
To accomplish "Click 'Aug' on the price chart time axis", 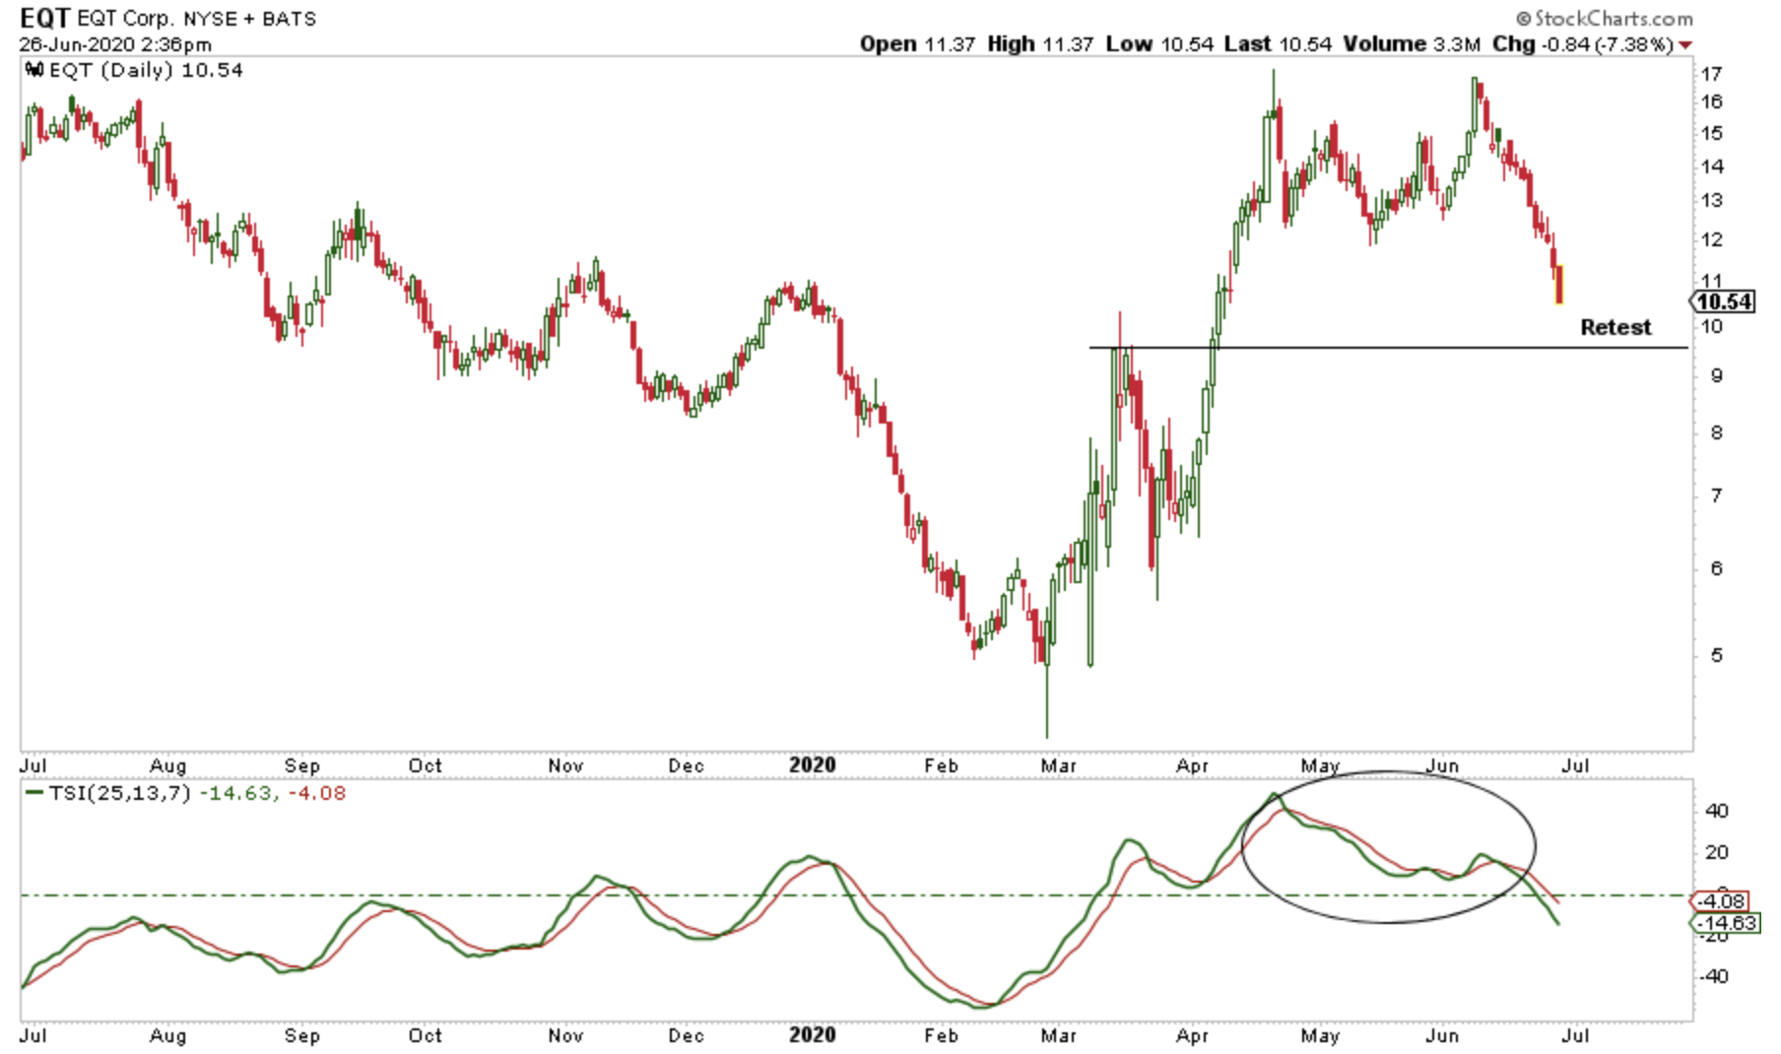I will (x=168, y=765).
